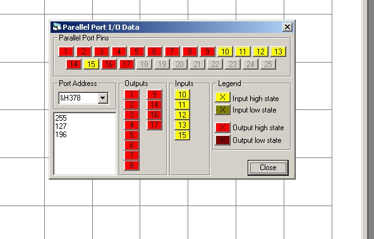Toggle output 14 in Outputs group
The image size is (374, 239).
coord(154,104)
